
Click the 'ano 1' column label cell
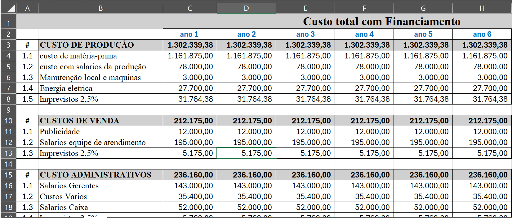[189, 34]
